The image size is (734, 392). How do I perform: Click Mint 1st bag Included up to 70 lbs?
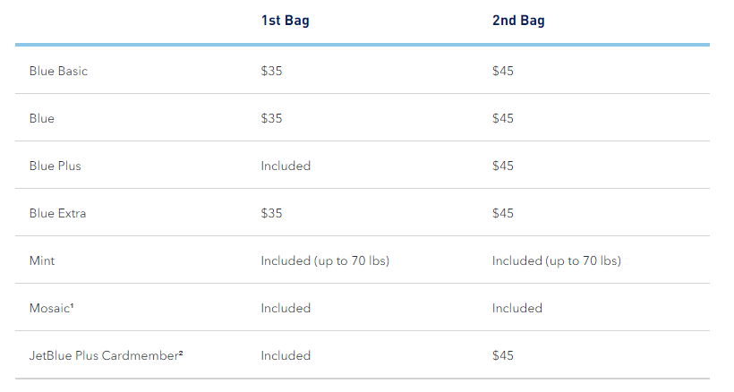(x=325, y=260)
